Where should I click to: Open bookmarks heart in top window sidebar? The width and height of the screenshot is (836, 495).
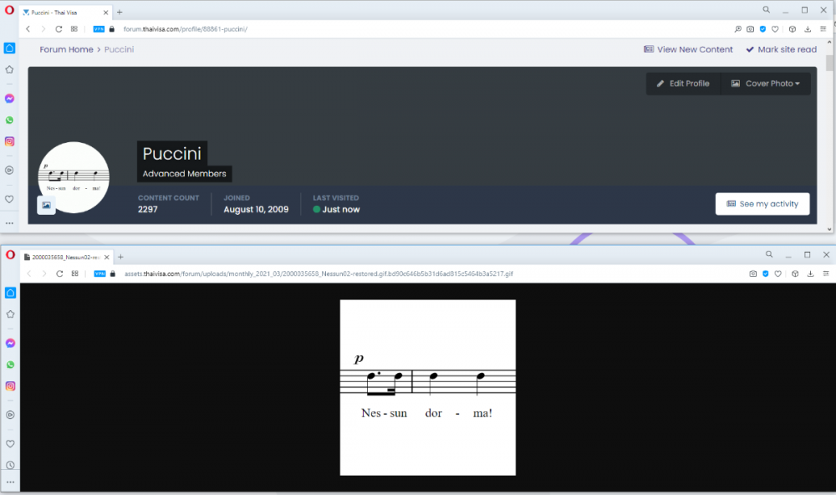(9, 199)
